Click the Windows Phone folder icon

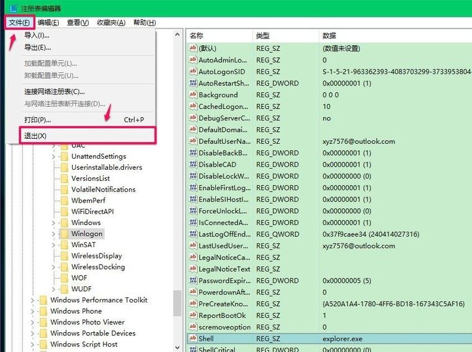tap(43, 311)
